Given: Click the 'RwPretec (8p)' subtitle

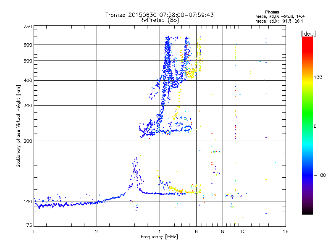Looking at the screenshot, I should (x=159, y=20).
